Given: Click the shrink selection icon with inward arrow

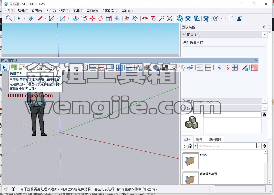Looking at the screenshot, I should point(22,68).
